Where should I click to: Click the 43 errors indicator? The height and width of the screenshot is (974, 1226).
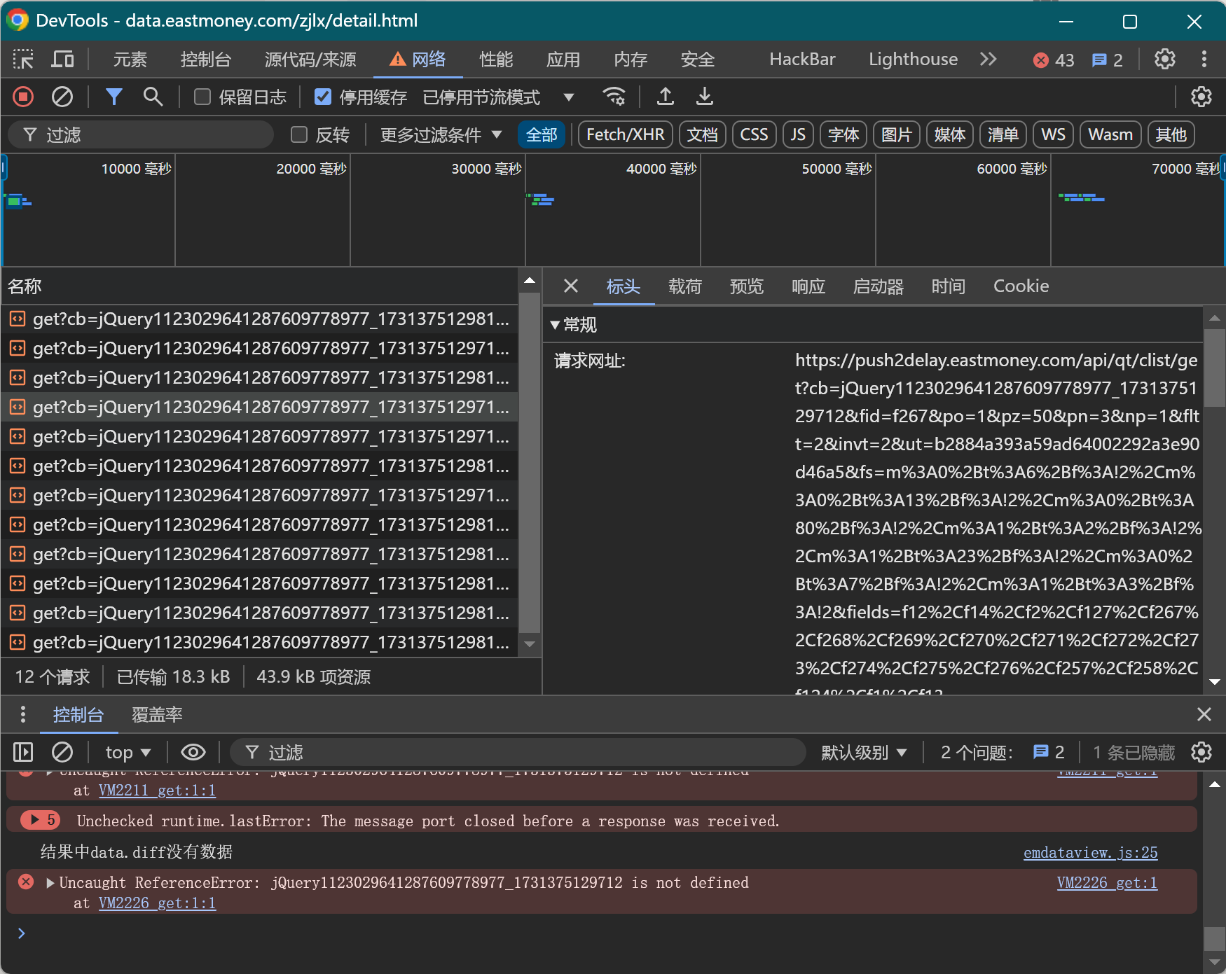(1054, 60)
